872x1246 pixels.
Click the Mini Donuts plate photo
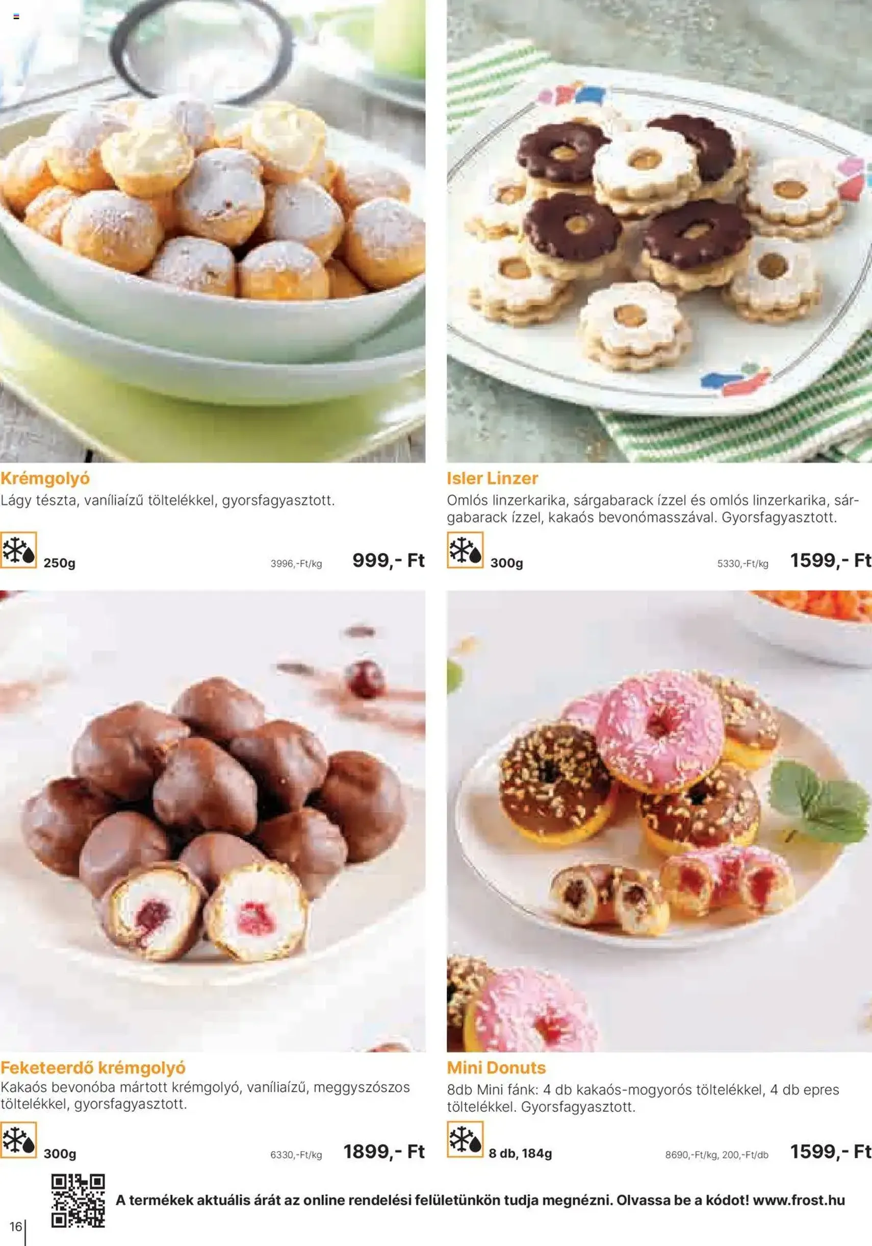point(659,820)
